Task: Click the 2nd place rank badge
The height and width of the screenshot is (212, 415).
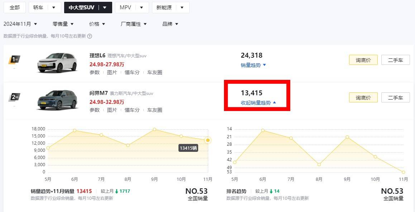Action: pos(14,97)
